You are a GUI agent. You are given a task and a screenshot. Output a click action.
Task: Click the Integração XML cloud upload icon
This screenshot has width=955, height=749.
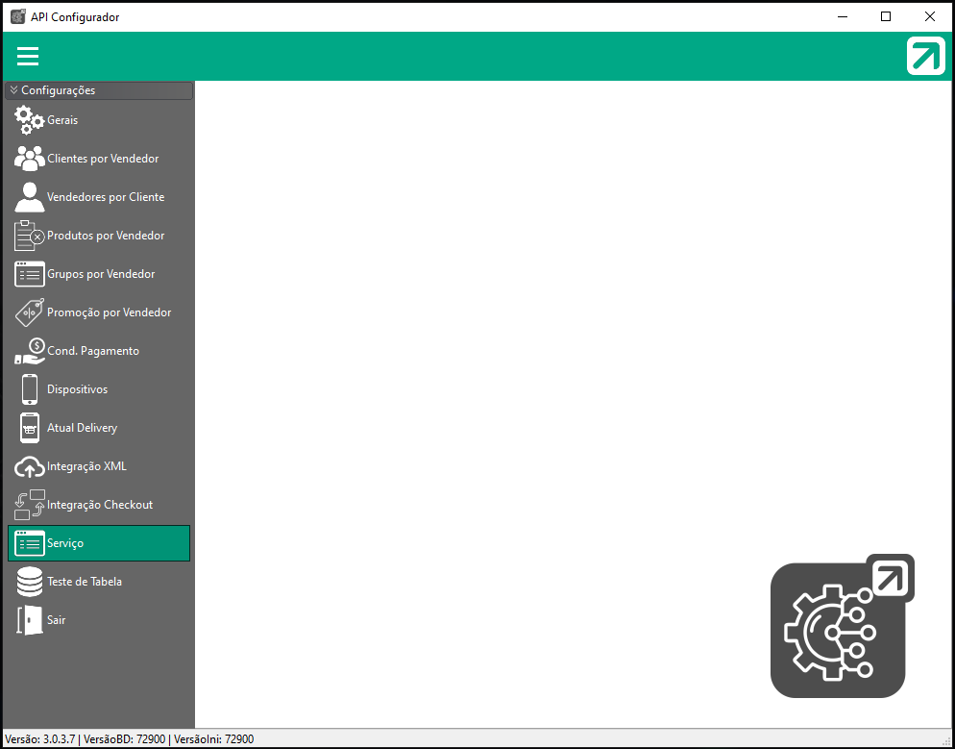pyautogui.click(x=29, y=466)
